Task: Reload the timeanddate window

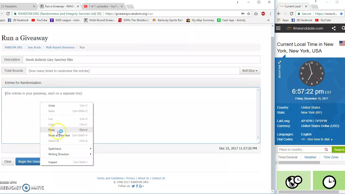Action: (291, 14)
